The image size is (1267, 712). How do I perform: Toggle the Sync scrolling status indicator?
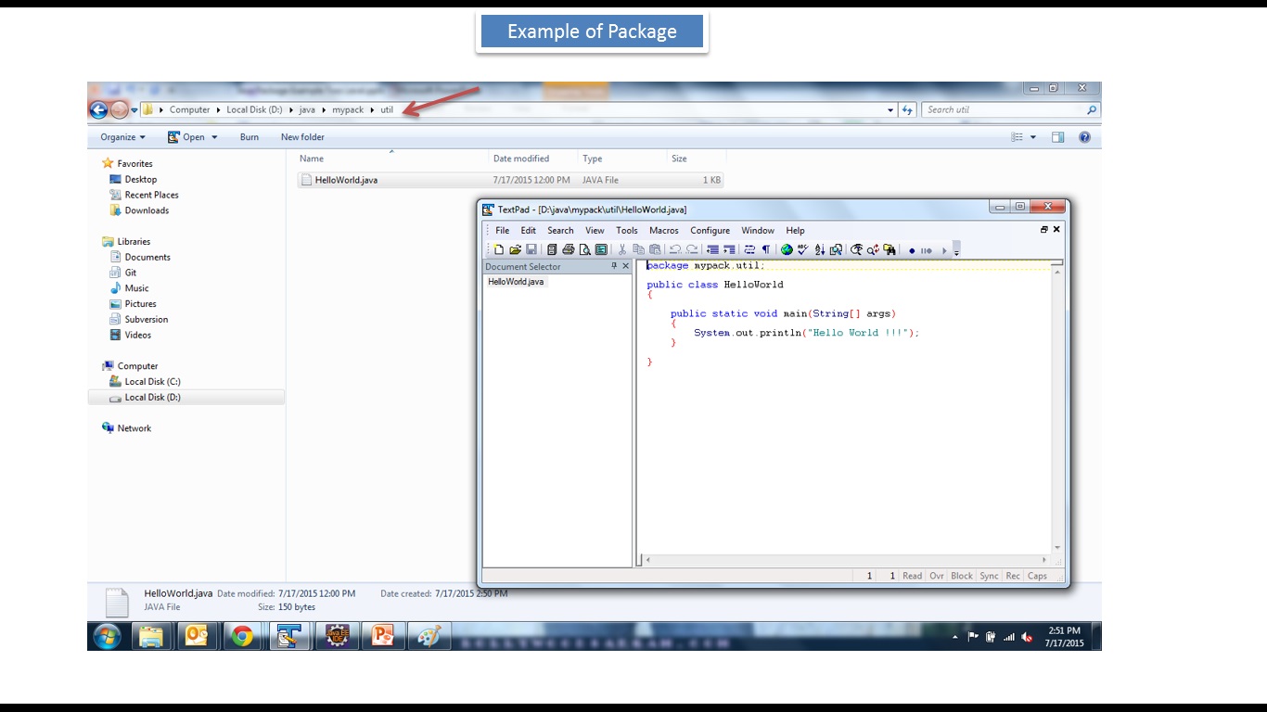[989, 576]
